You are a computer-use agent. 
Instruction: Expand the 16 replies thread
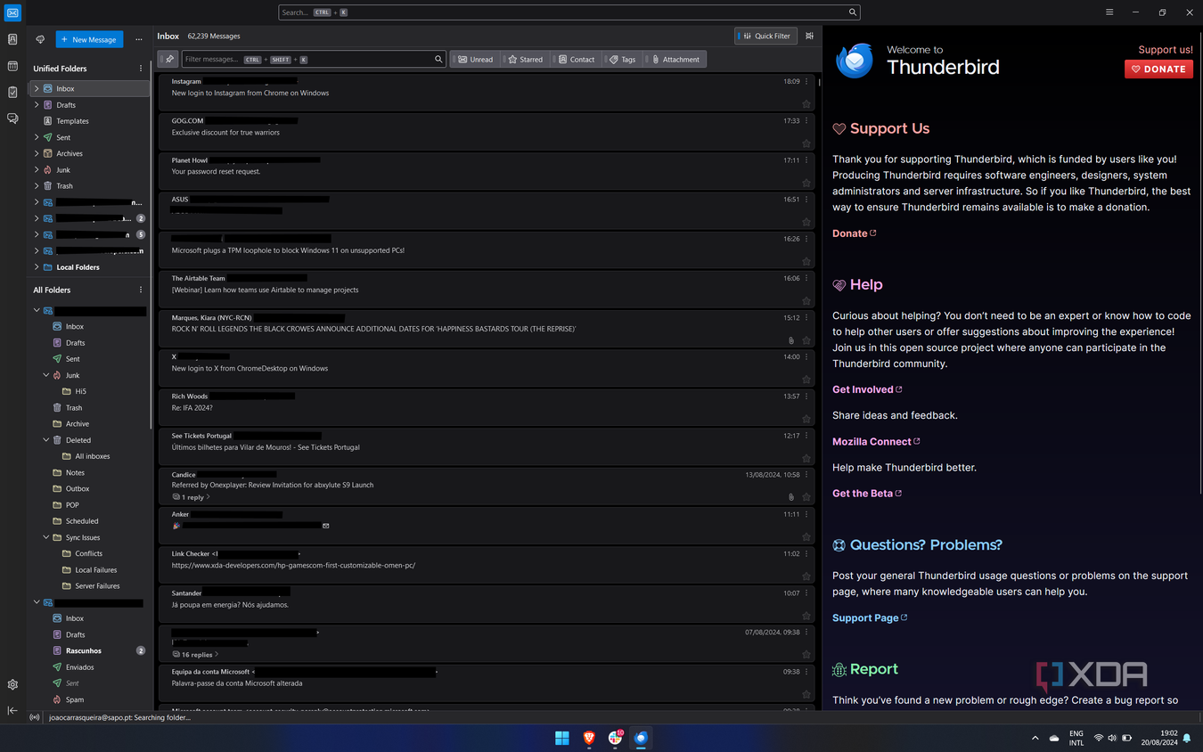195,654
